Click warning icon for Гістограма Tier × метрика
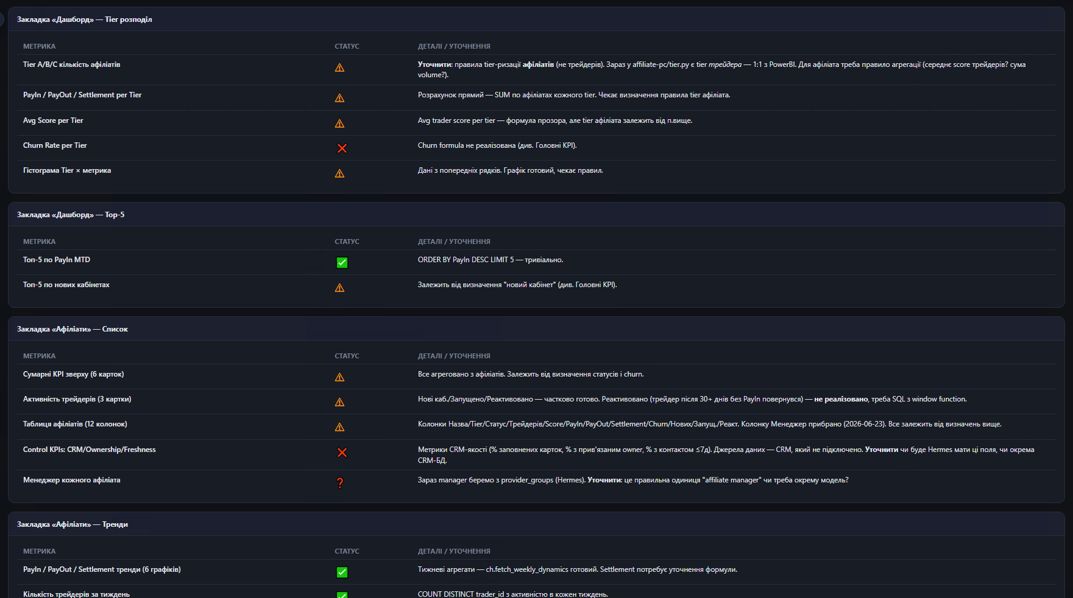This screenshot has width=1073, height=598. pyautogui.click(x=339, y=173)
